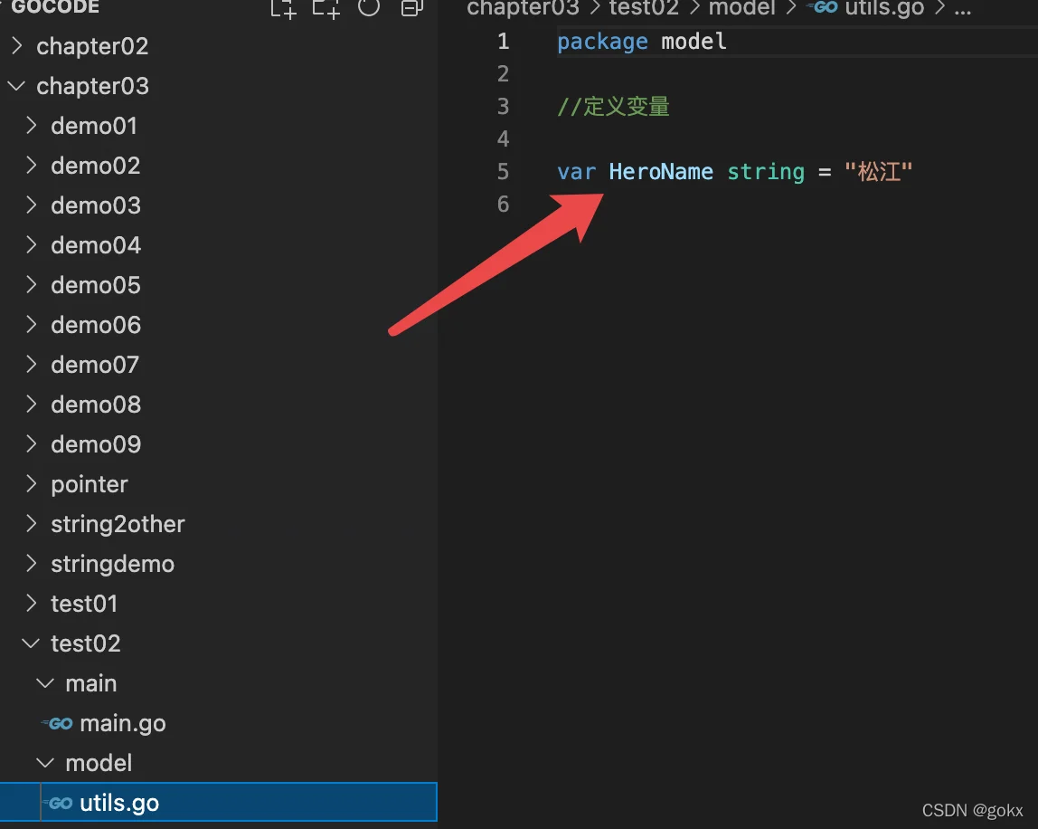Click the model breadcrumb segment
This screenshot has height=829, width=1038.
tap(741, 8)
